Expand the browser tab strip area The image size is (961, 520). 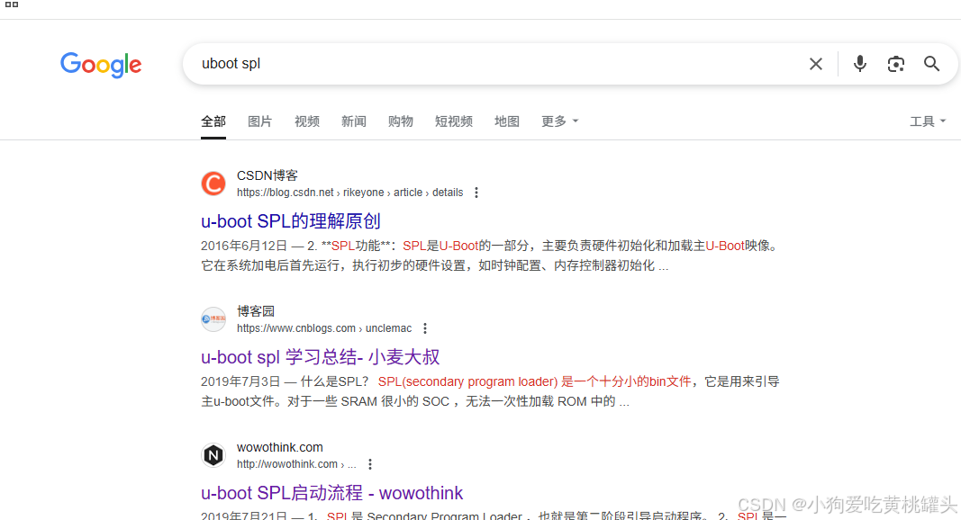(9, 4)
